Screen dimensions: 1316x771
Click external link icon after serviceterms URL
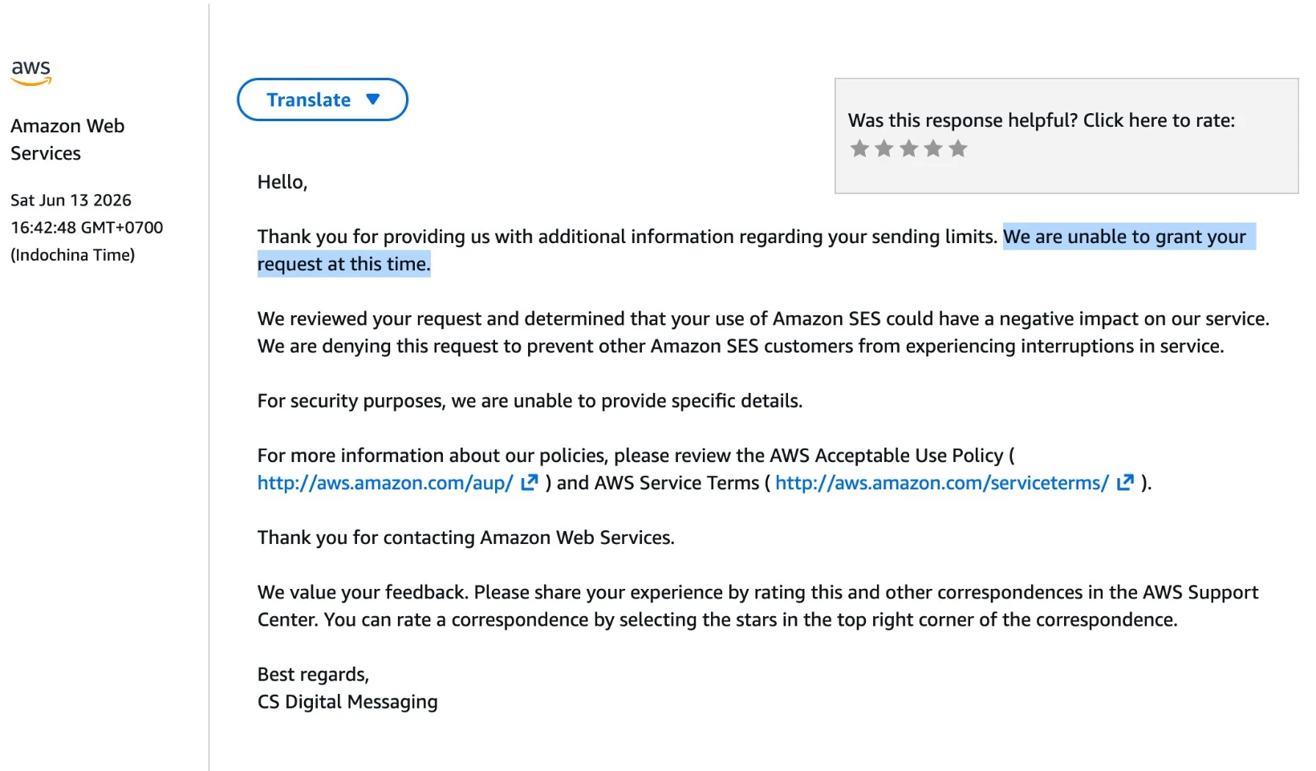coord(1126,482)
